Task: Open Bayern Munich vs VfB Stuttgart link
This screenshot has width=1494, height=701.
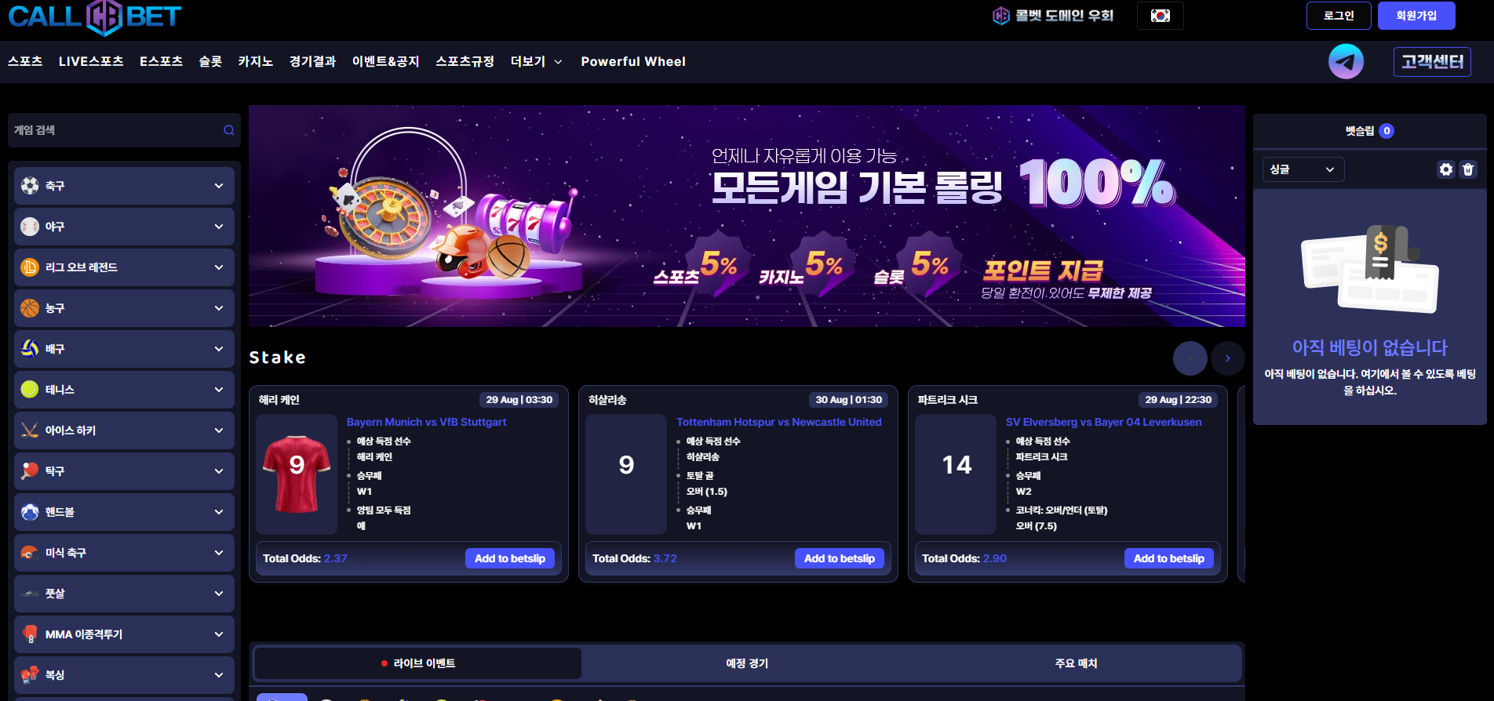Action: pos(427,422)
